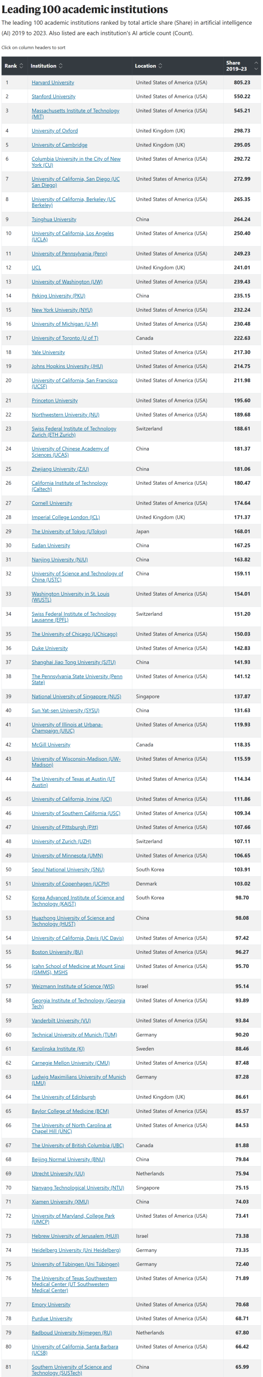Image resolution: width=263 pixels, height=1377 pixels.
Task: Open the Harvard University link
Action: tap(53, 82)
